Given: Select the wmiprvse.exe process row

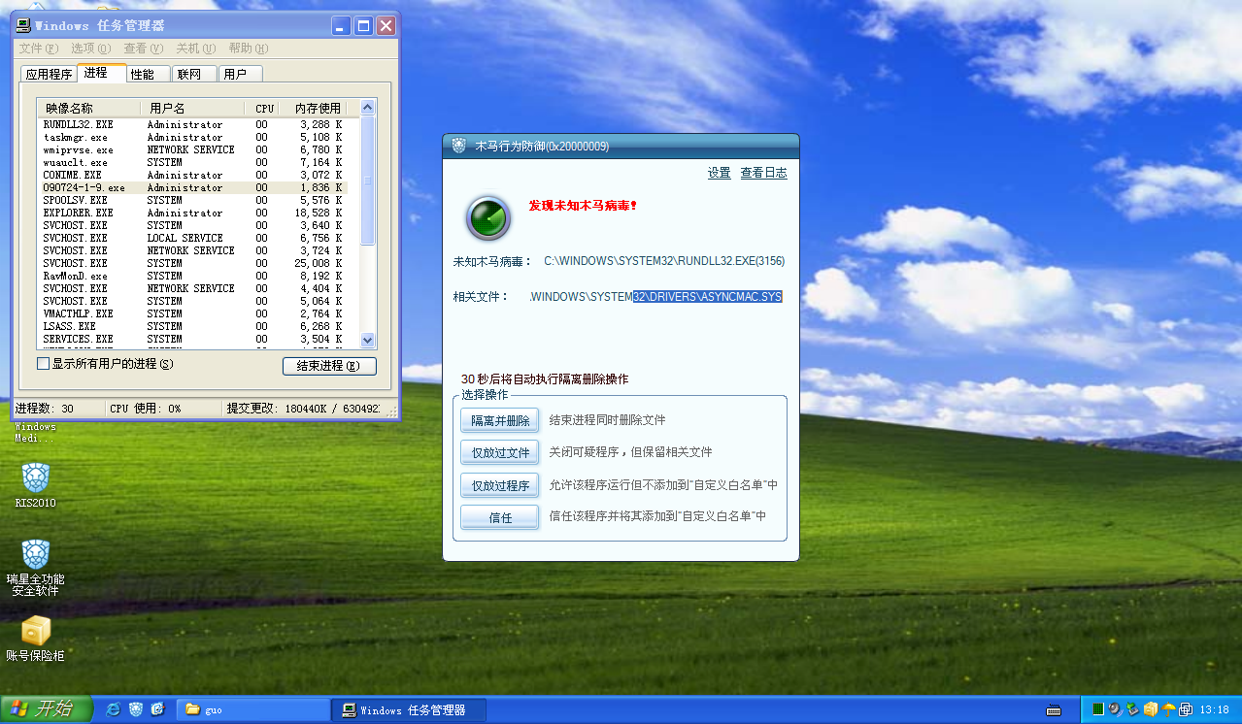Looking at the screenshot, I should click(x=194, y=149).
